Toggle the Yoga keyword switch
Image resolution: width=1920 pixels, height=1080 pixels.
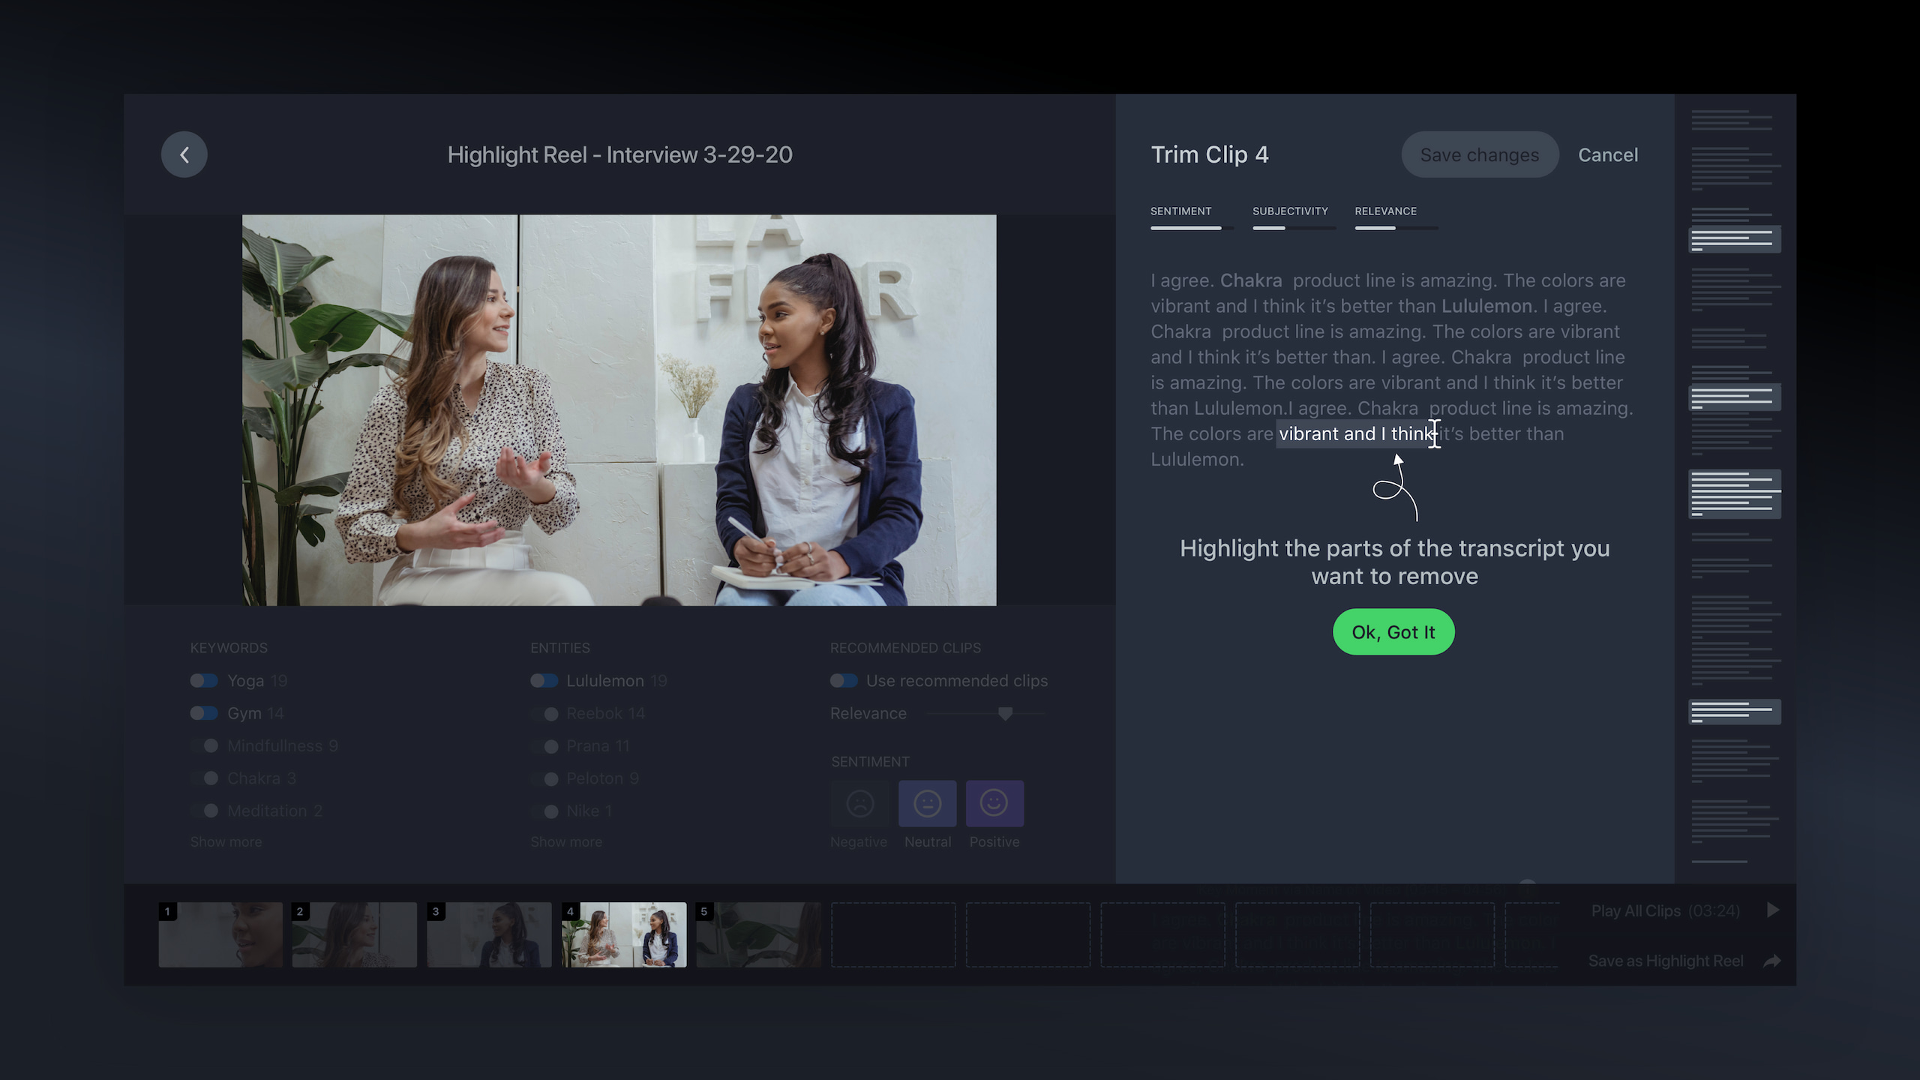[x=204, y=681]
